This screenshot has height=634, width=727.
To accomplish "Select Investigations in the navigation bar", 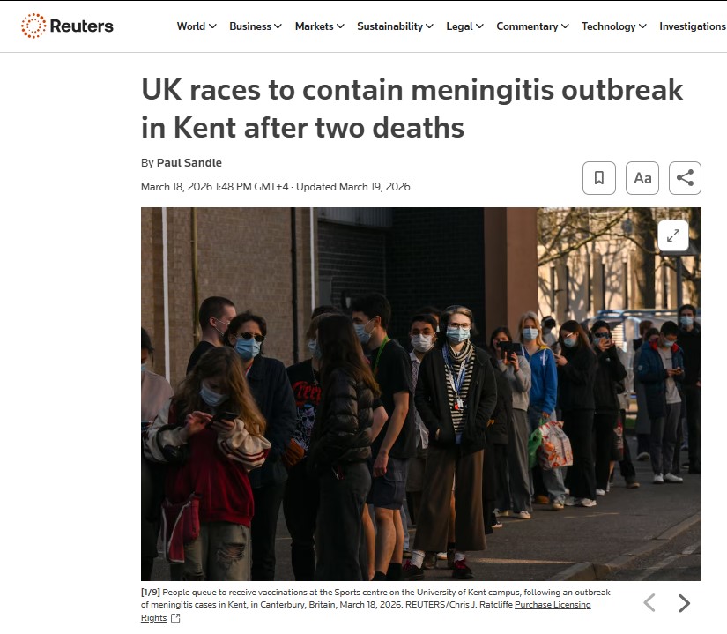I will point(693,26).
